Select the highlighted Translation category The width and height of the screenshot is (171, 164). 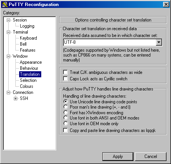click(x=30, y=74)
